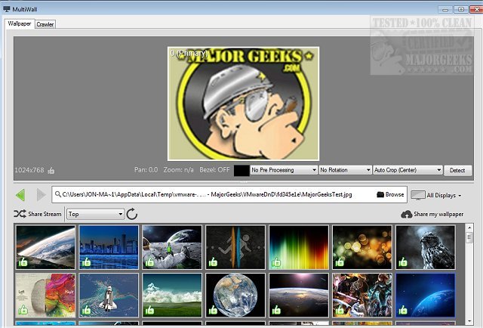Switch to the Wallpaper tab

pos(20,23)
